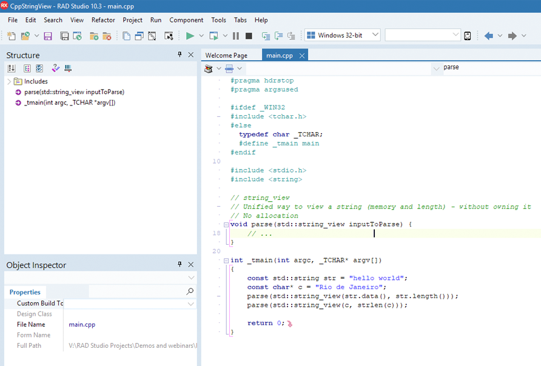Open the forward navigation history dropdown
This screenshot has height=366, width=541.
pyautogui.click(x=524, y=36)
